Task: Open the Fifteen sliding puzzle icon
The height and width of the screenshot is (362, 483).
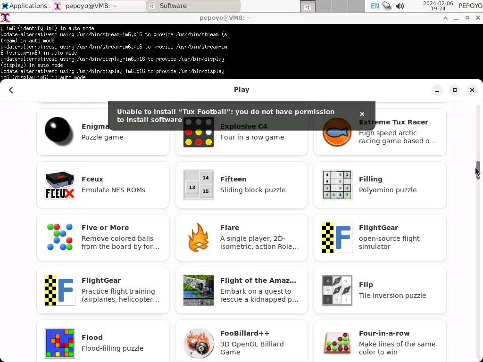Action: (199, 185)
